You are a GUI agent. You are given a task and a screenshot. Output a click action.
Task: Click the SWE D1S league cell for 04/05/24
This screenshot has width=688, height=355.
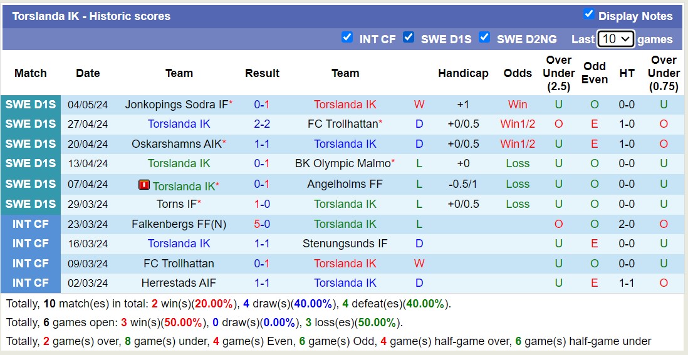click(31, 105)
